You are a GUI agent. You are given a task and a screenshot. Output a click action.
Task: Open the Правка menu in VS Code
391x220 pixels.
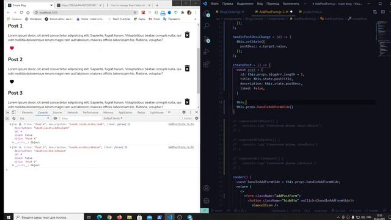(227, 4)
